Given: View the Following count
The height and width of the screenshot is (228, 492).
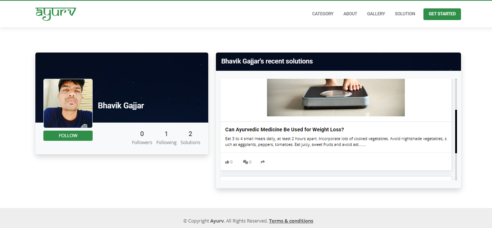Looking at the screenshot, I should [x=166, y=138].
